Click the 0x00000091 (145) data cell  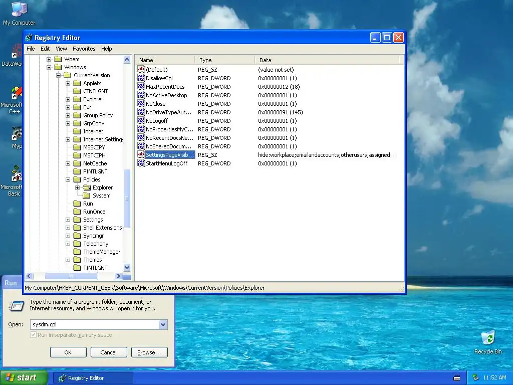pyautogui.click(x=281, y=112)
